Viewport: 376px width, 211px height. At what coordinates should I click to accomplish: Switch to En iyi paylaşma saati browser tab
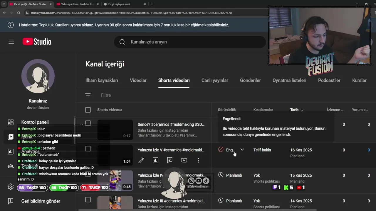[125, 4]
